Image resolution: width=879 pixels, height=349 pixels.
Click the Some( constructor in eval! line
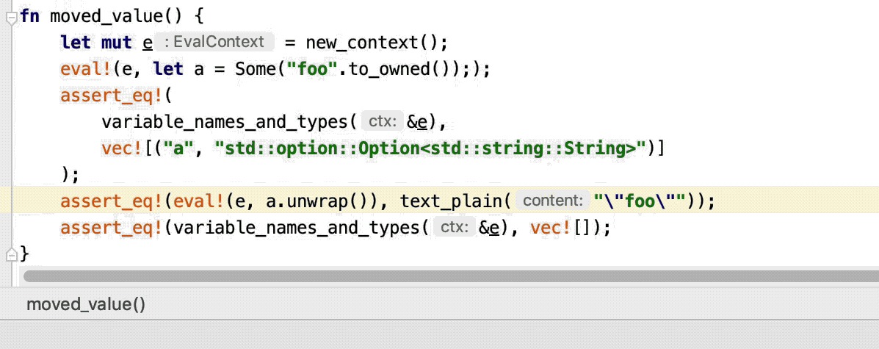pyautogui.click(x=260, y=69)
